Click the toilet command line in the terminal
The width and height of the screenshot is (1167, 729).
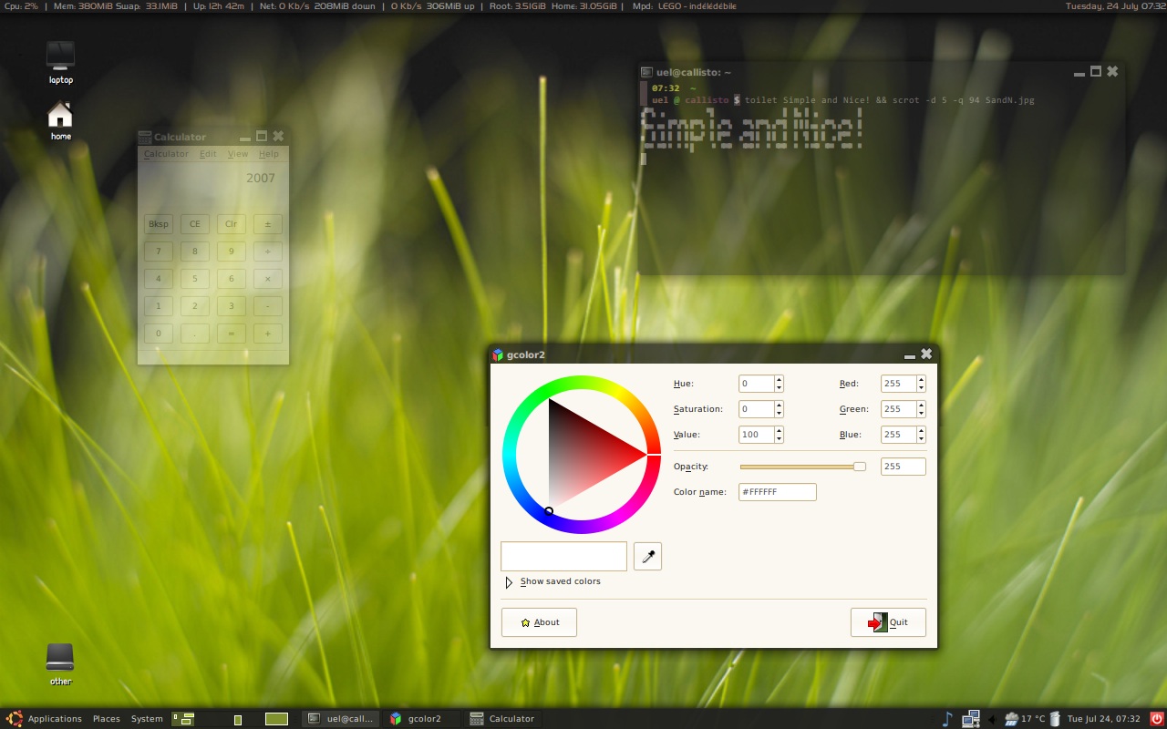coord(889,100)
